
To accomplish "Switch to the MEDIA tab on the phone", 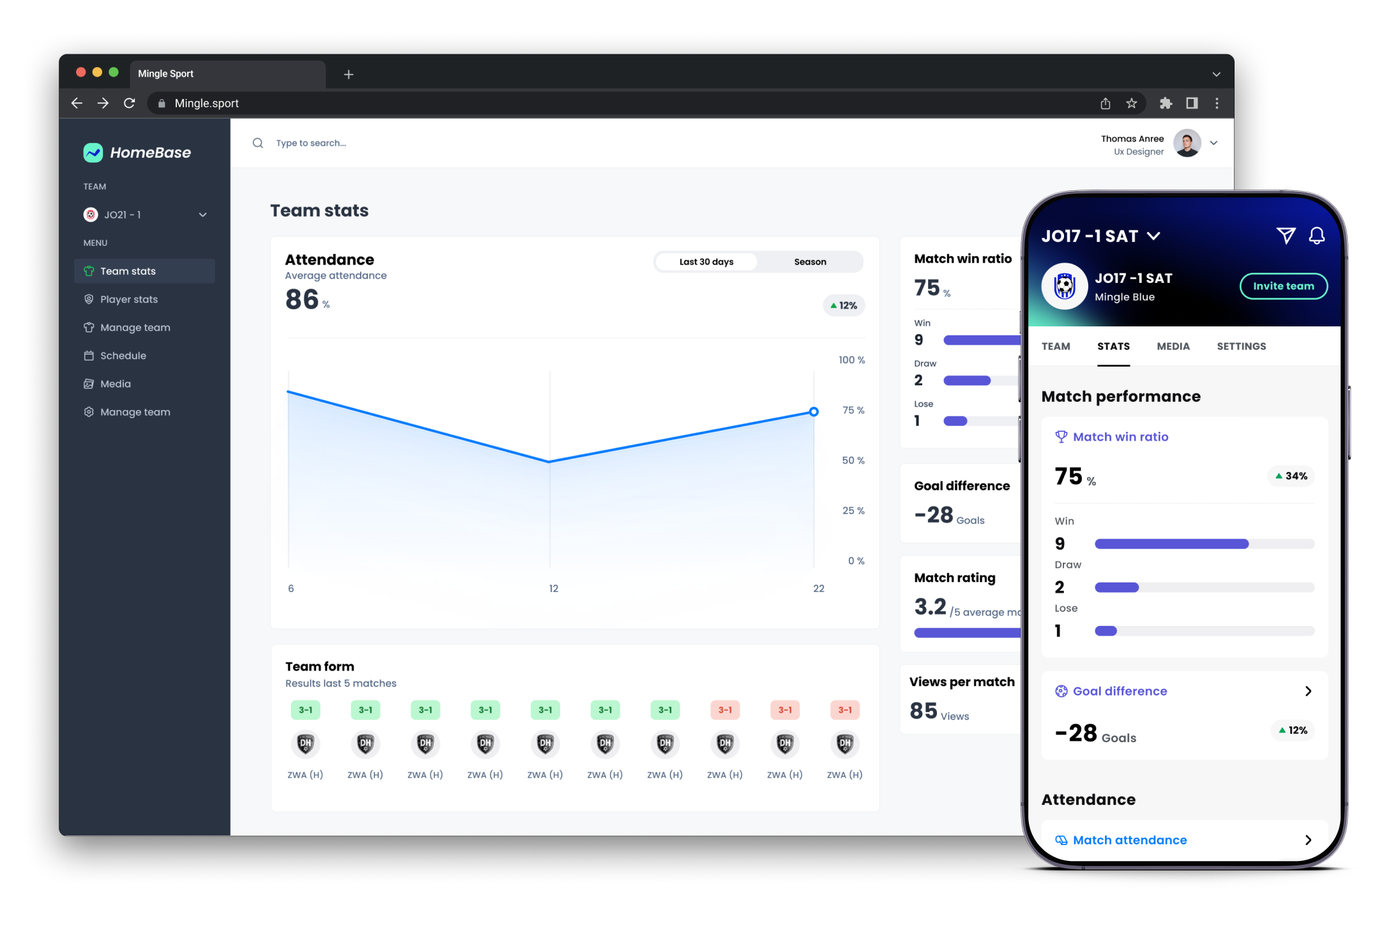I will [1173, 346].
